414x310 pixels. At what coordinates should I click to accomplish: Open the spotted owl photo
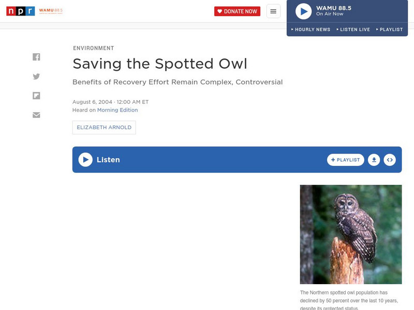tap(351, 235)
